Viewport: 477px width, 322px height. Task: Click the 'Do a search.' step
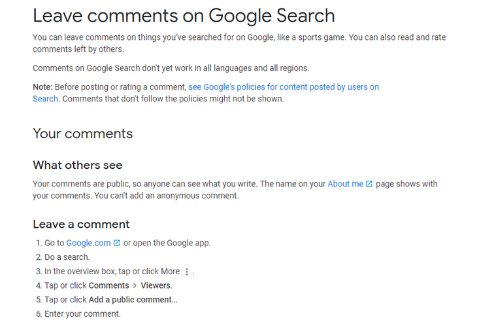point(67,257)
